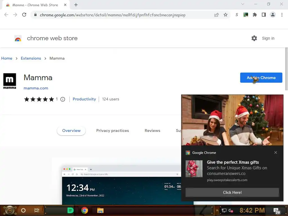Go forward to the next page
Image resolution: width=288 pixels, height=216 pixels.
[15, 15]
